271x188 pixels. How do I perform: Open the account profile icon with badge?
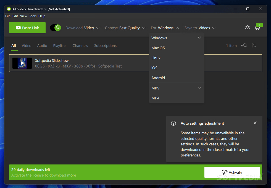[x=257, y=28]
